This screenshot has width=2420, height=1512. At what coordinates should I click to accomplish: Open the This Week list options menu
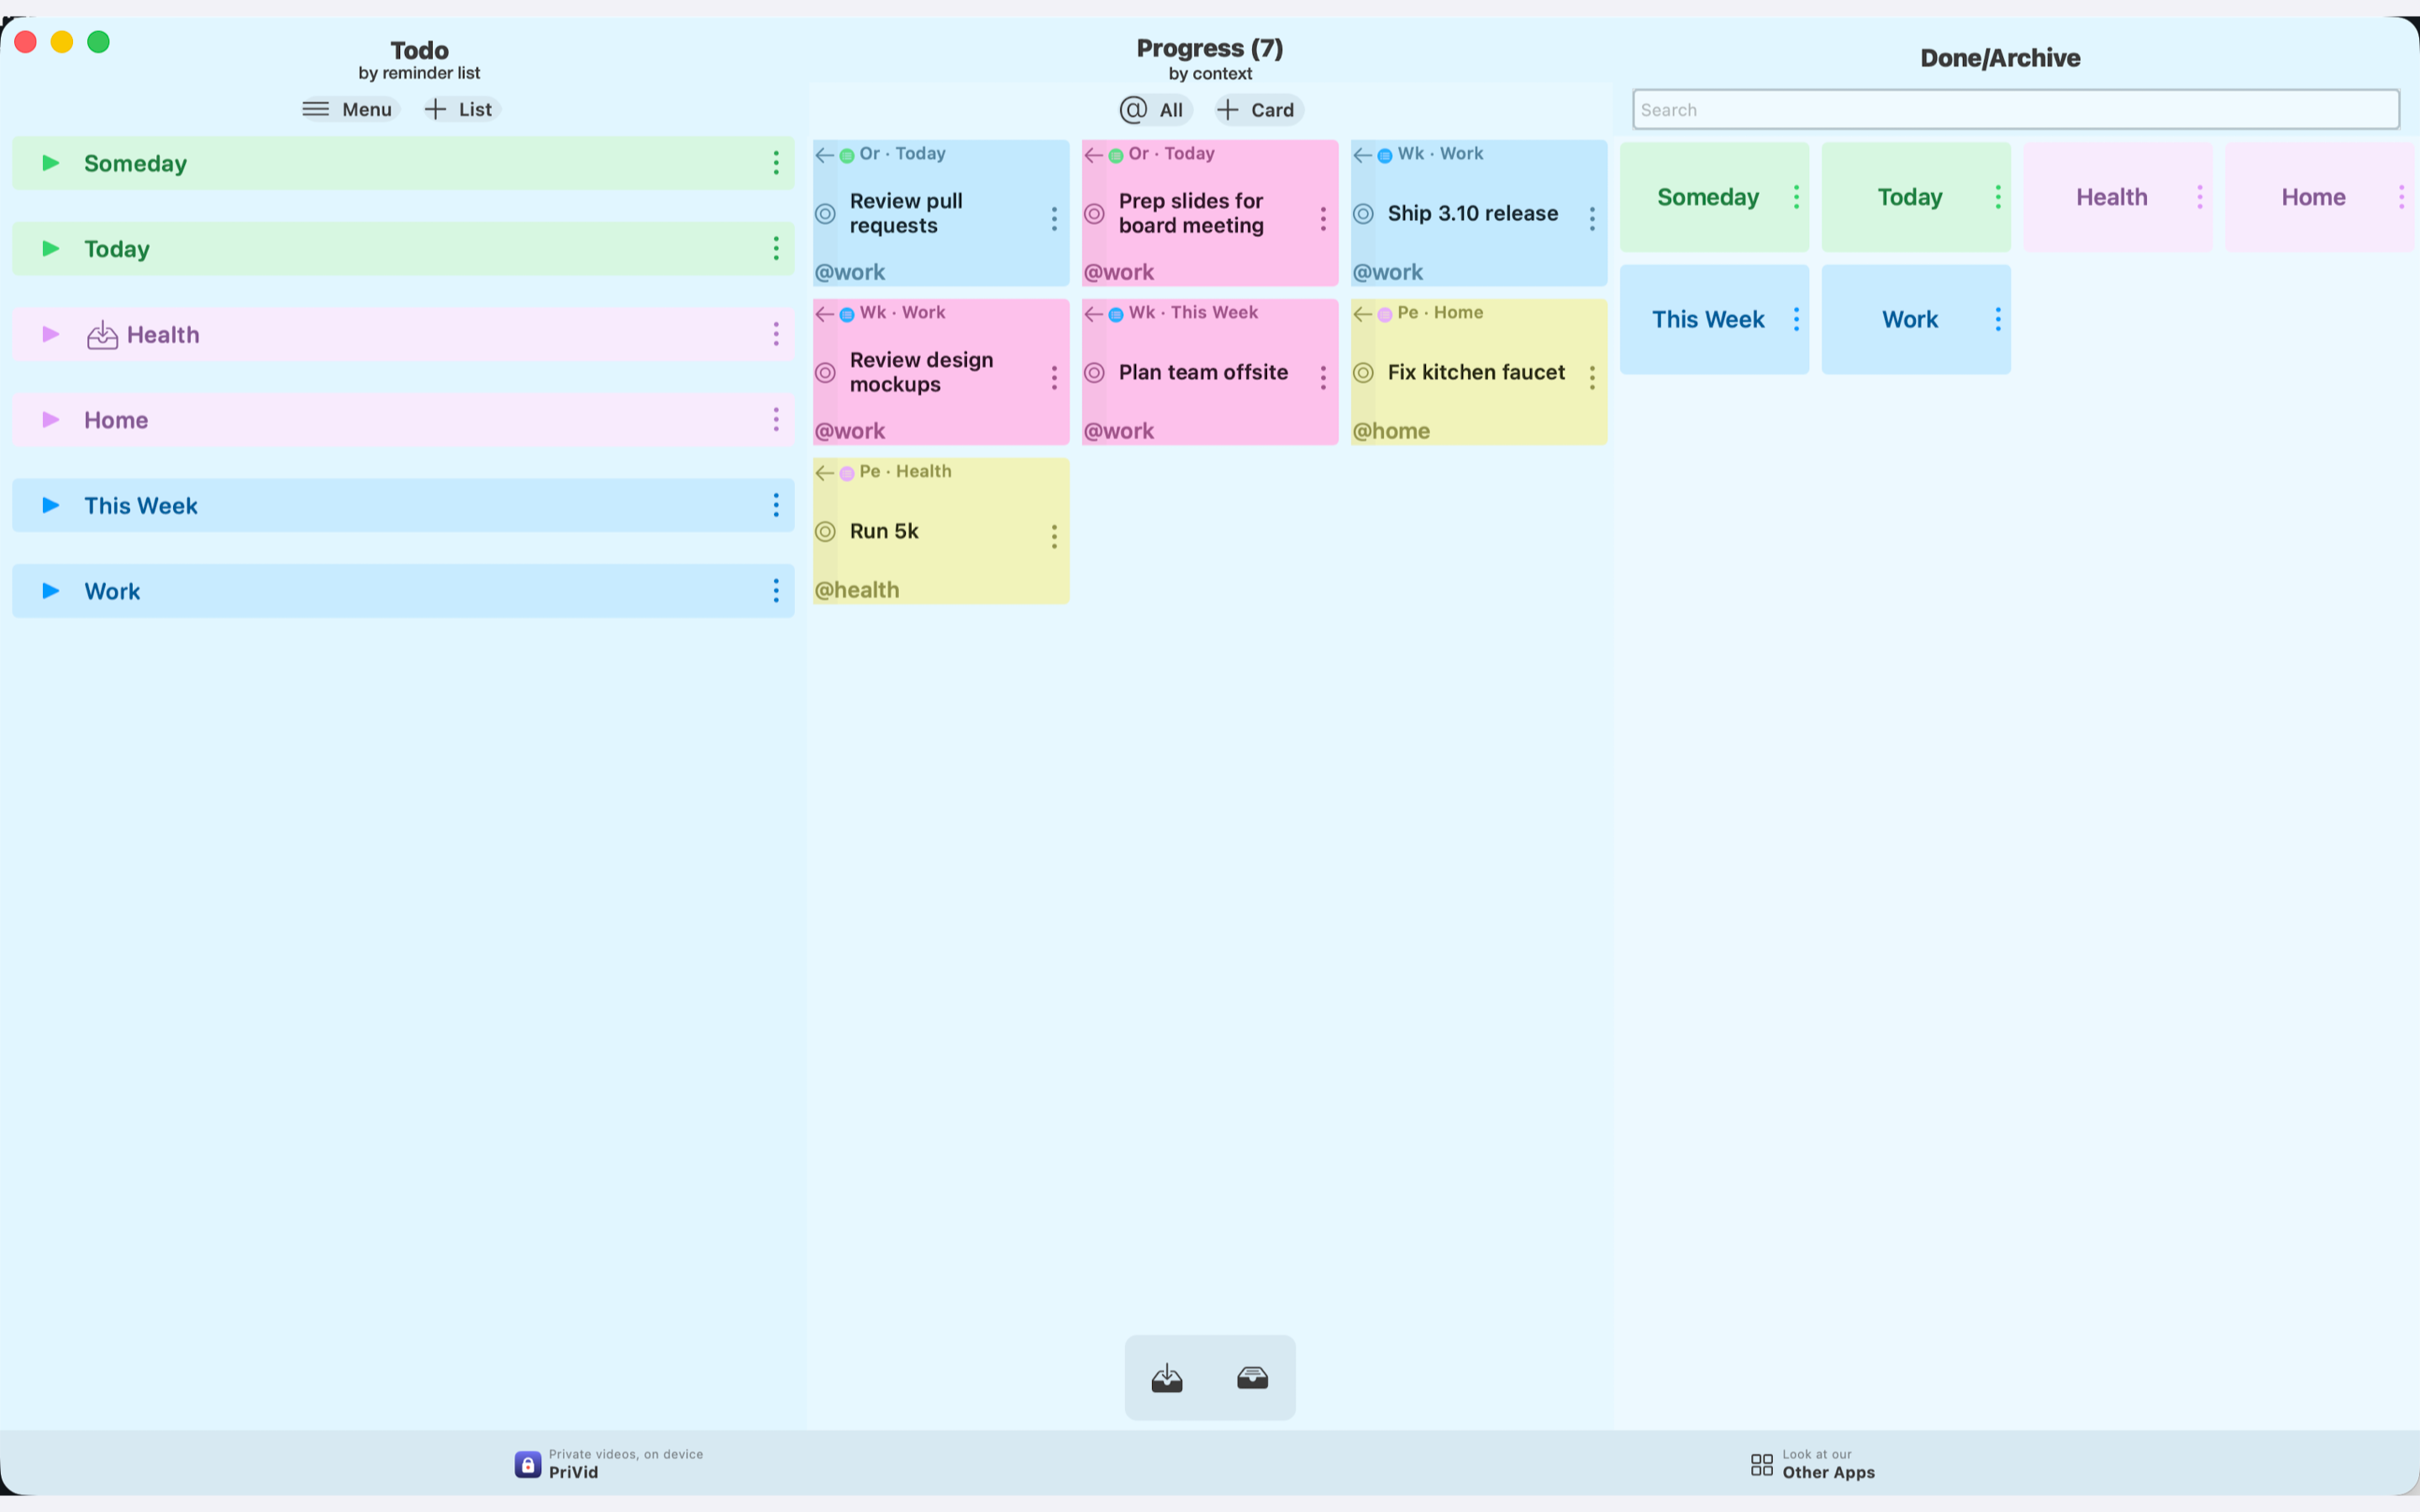click(776, 505)
